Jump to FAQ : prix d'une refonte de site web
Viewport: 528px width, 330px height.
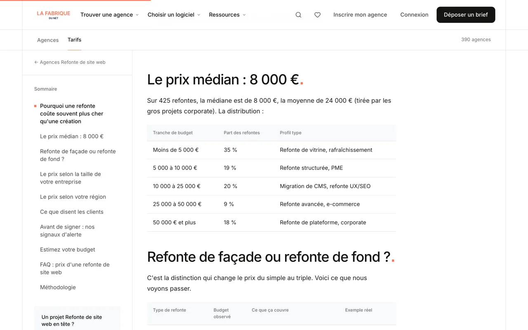pos(75,269)
